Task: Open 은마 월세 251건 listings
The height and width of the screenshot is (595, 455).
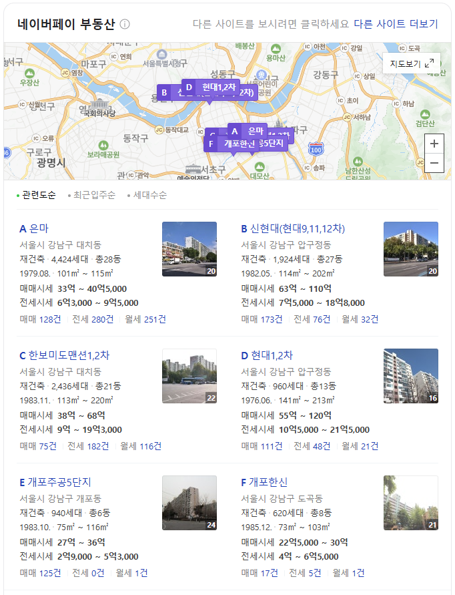Action: tap(145, 319)
